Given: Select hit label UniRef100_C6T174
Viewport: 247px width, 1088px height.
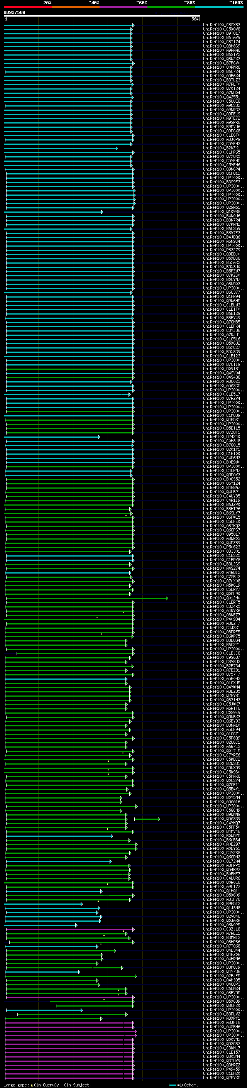Looking at the screenshot, I should [222, 42].
